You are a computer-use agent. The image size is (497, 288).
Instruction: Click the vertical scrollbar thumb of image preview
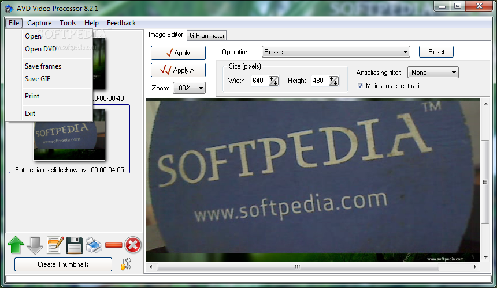click(485, 182)
